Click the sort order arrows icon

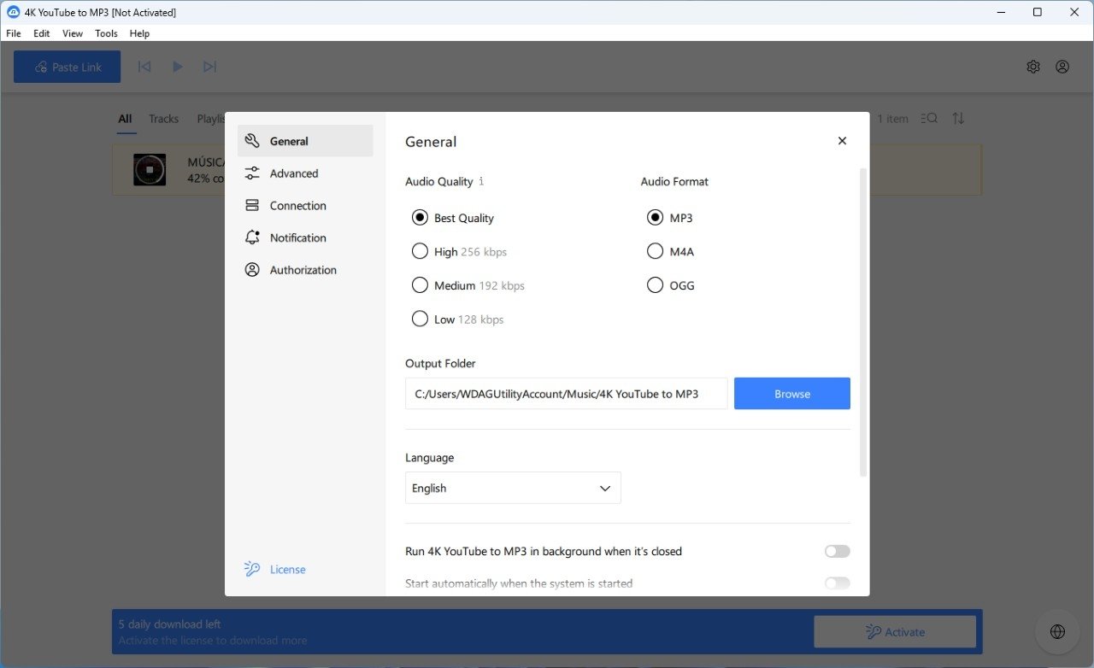[x=958, y=119]
